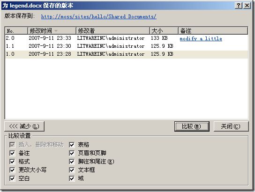Sort by the 修改时间 column header
Screen dimensions: 255x192
[x=52, y=31]
